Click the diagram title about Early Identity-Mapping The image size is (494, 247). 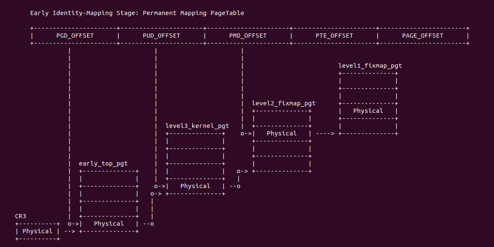click(137, 13)
